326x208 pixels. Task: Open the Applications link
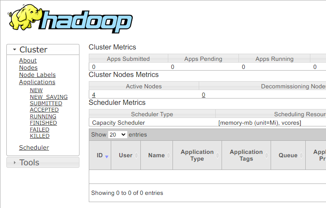pos(37,82)
